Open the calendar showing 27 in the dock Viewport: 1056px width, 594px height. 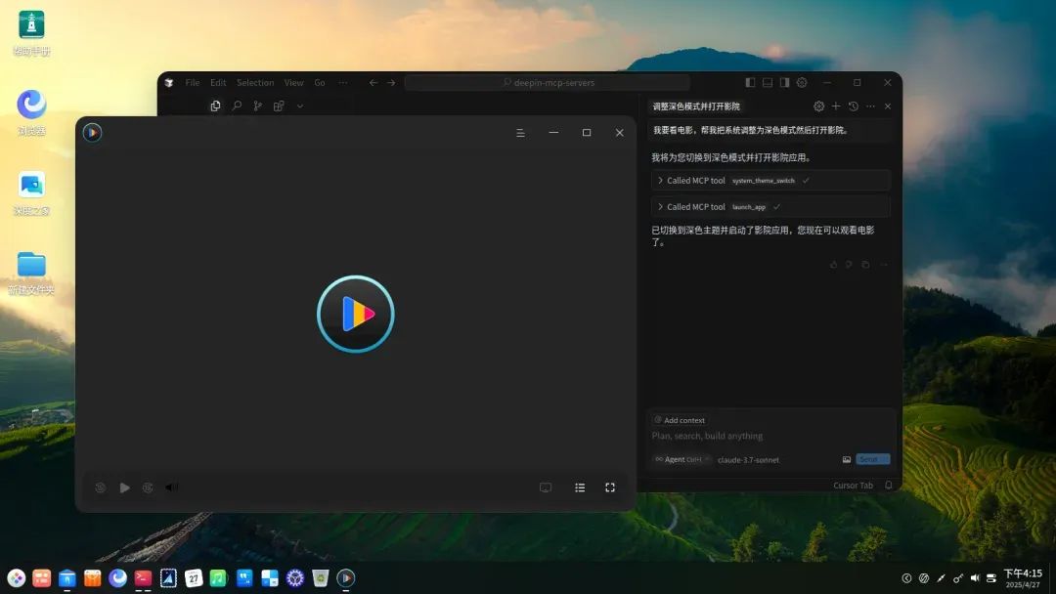click(x=194, y=577)
